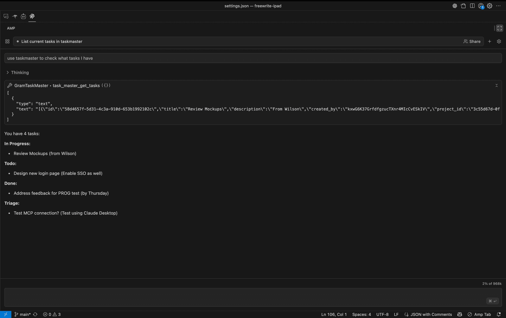Open the Accounts icon with the blue badge
This screenshot has height=318, width=506.
coord(481,6)
